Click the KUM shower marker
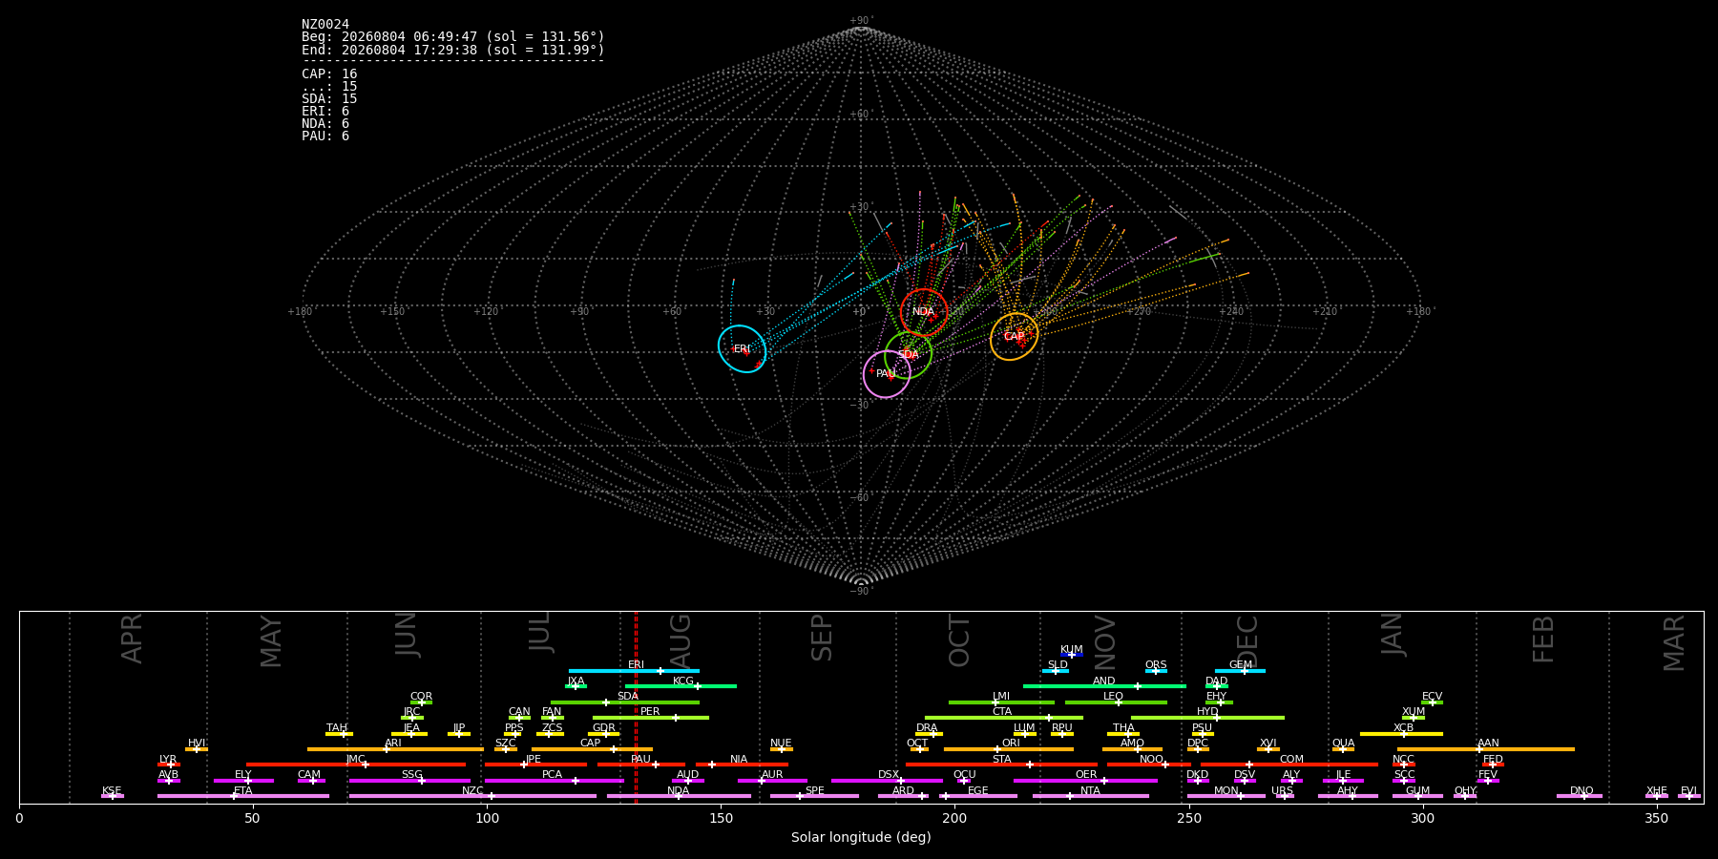1718x859 pixels. (1071, 655)
